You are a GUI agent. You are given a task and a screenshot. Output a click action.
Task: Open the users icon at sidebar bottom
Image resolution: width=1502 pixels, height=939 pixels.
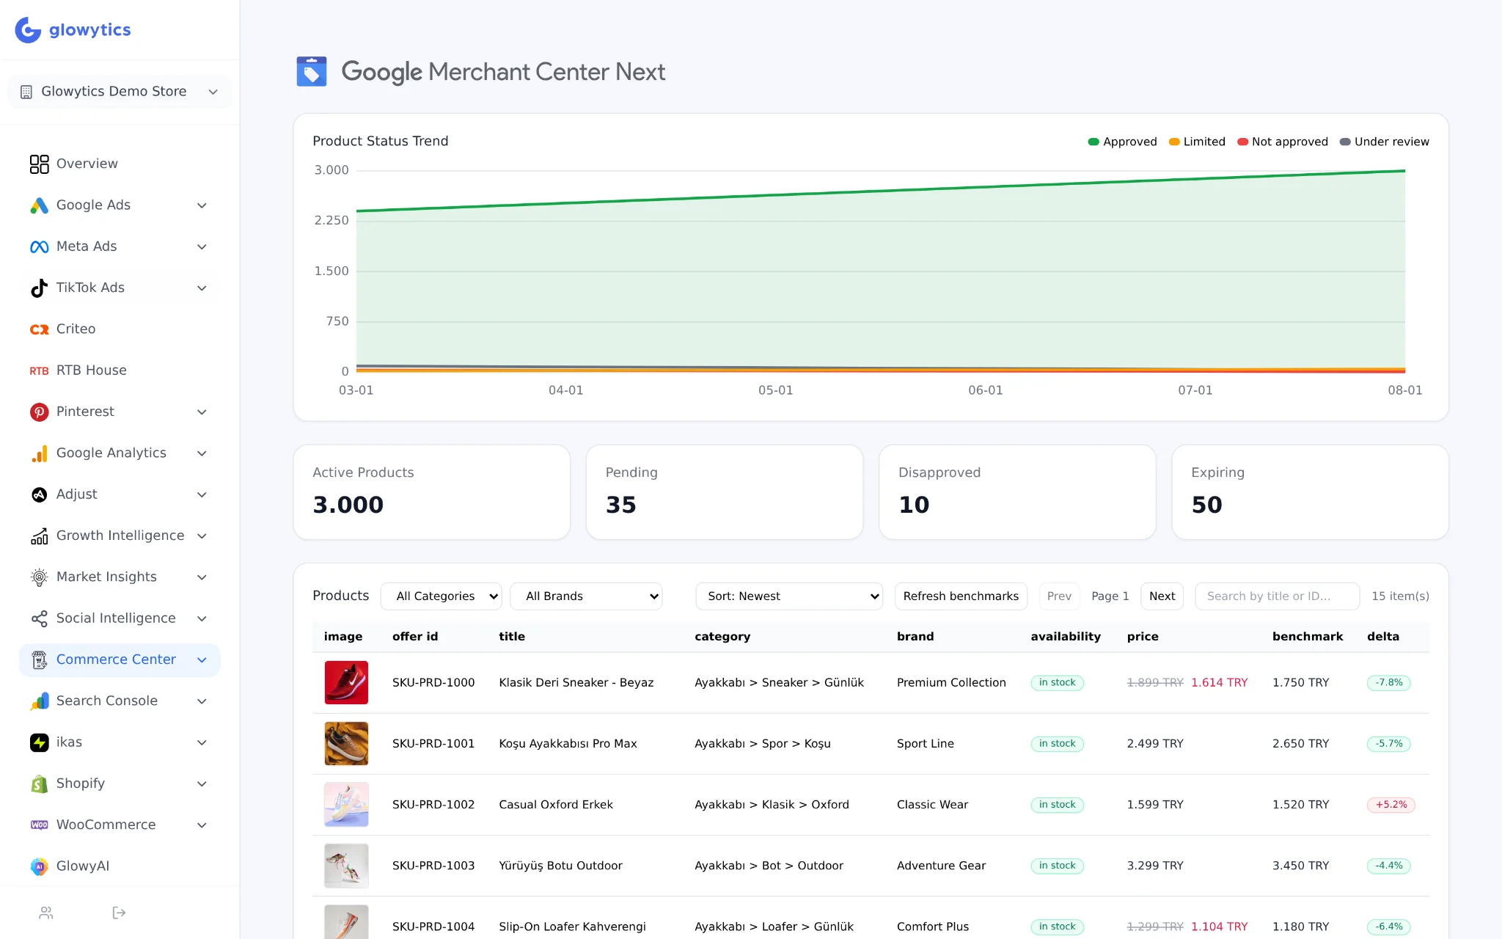(x=46, y=913)
